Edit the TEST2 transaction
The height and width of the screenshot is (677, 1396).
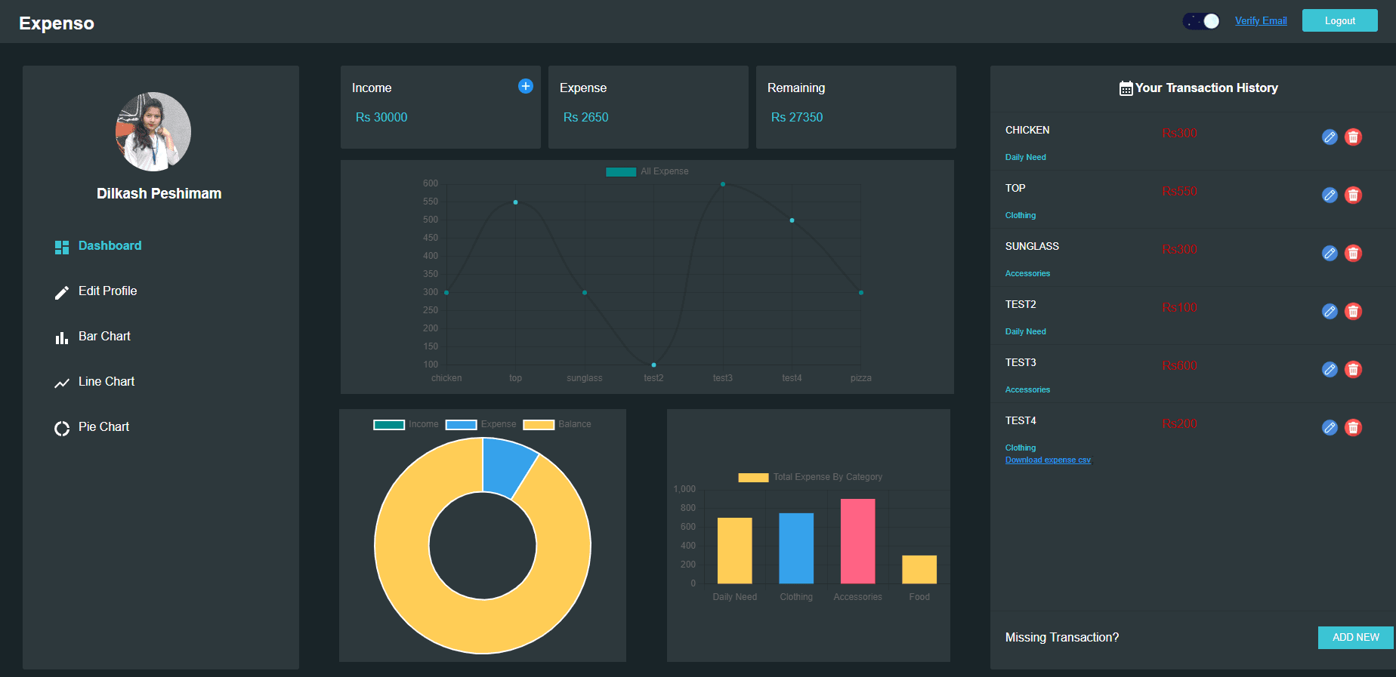click(1330, 311)
